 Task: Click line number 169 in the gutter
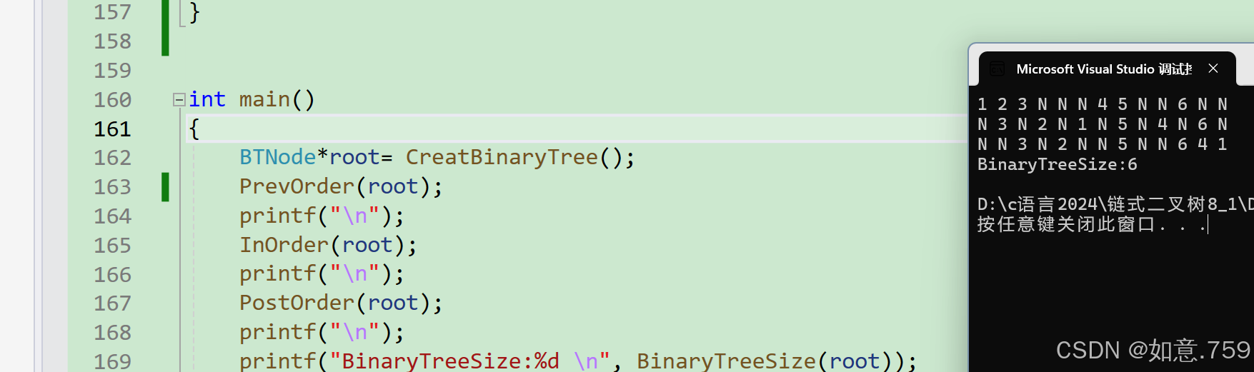click(x=113, y=361)
